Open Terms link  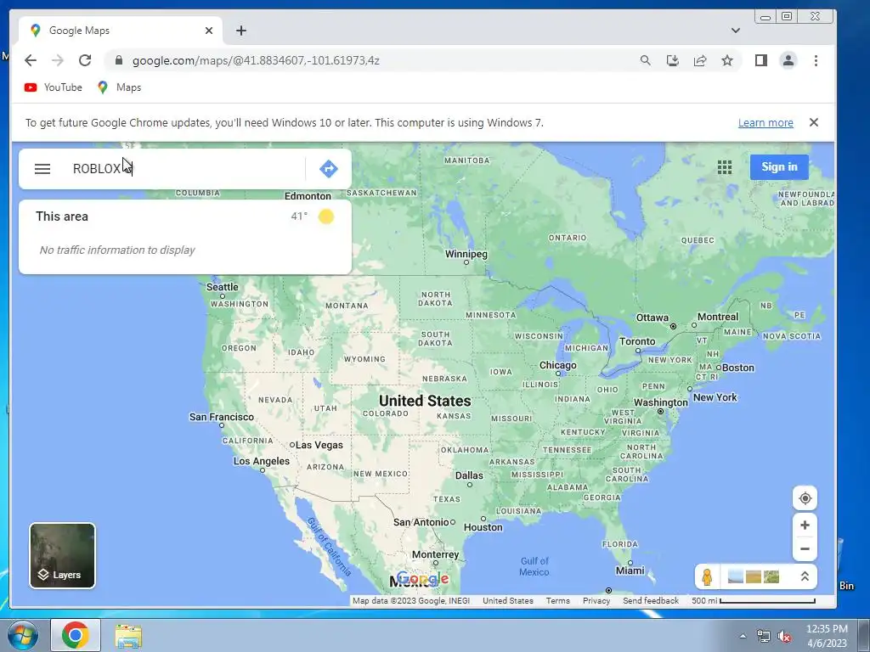point(557,600)
